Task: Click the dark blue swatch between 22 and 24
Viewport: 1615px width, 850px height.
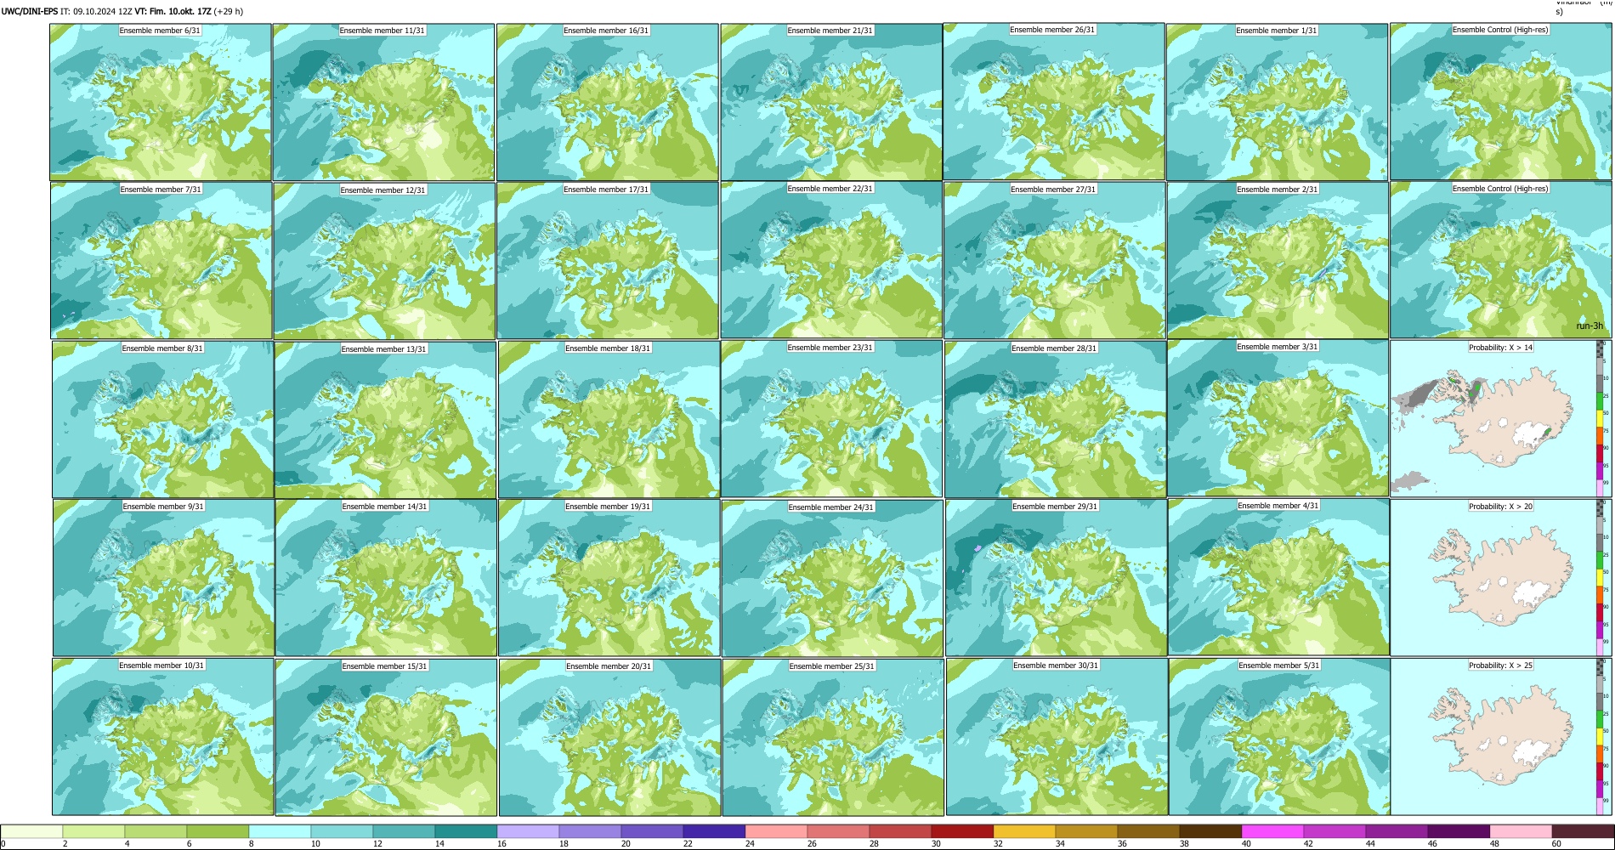Action: tap(714, 831)
